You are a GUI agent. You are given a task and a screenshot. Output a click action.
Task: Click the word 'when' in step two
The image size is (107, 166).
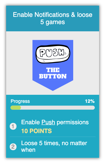click(28, 150)
